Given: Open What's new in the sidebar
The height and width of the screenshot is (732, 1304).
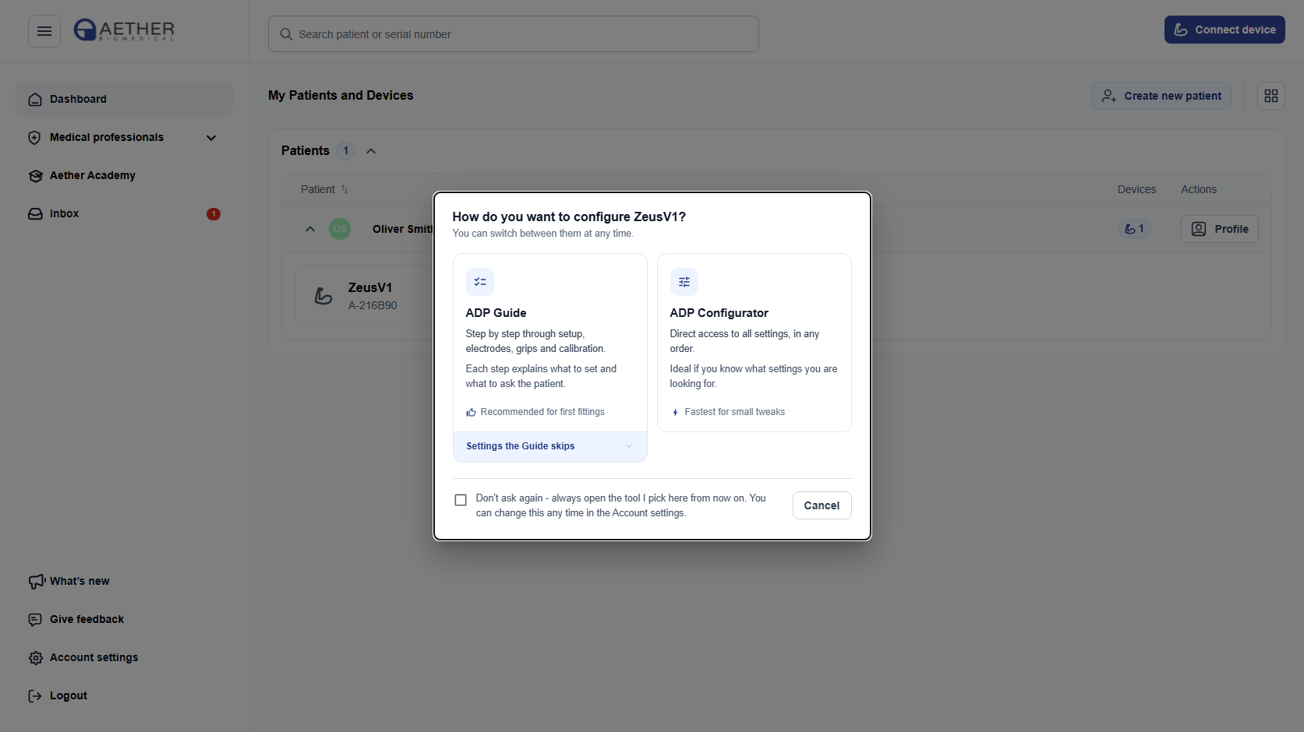Looking at the screenshot, I should point(124,581).
